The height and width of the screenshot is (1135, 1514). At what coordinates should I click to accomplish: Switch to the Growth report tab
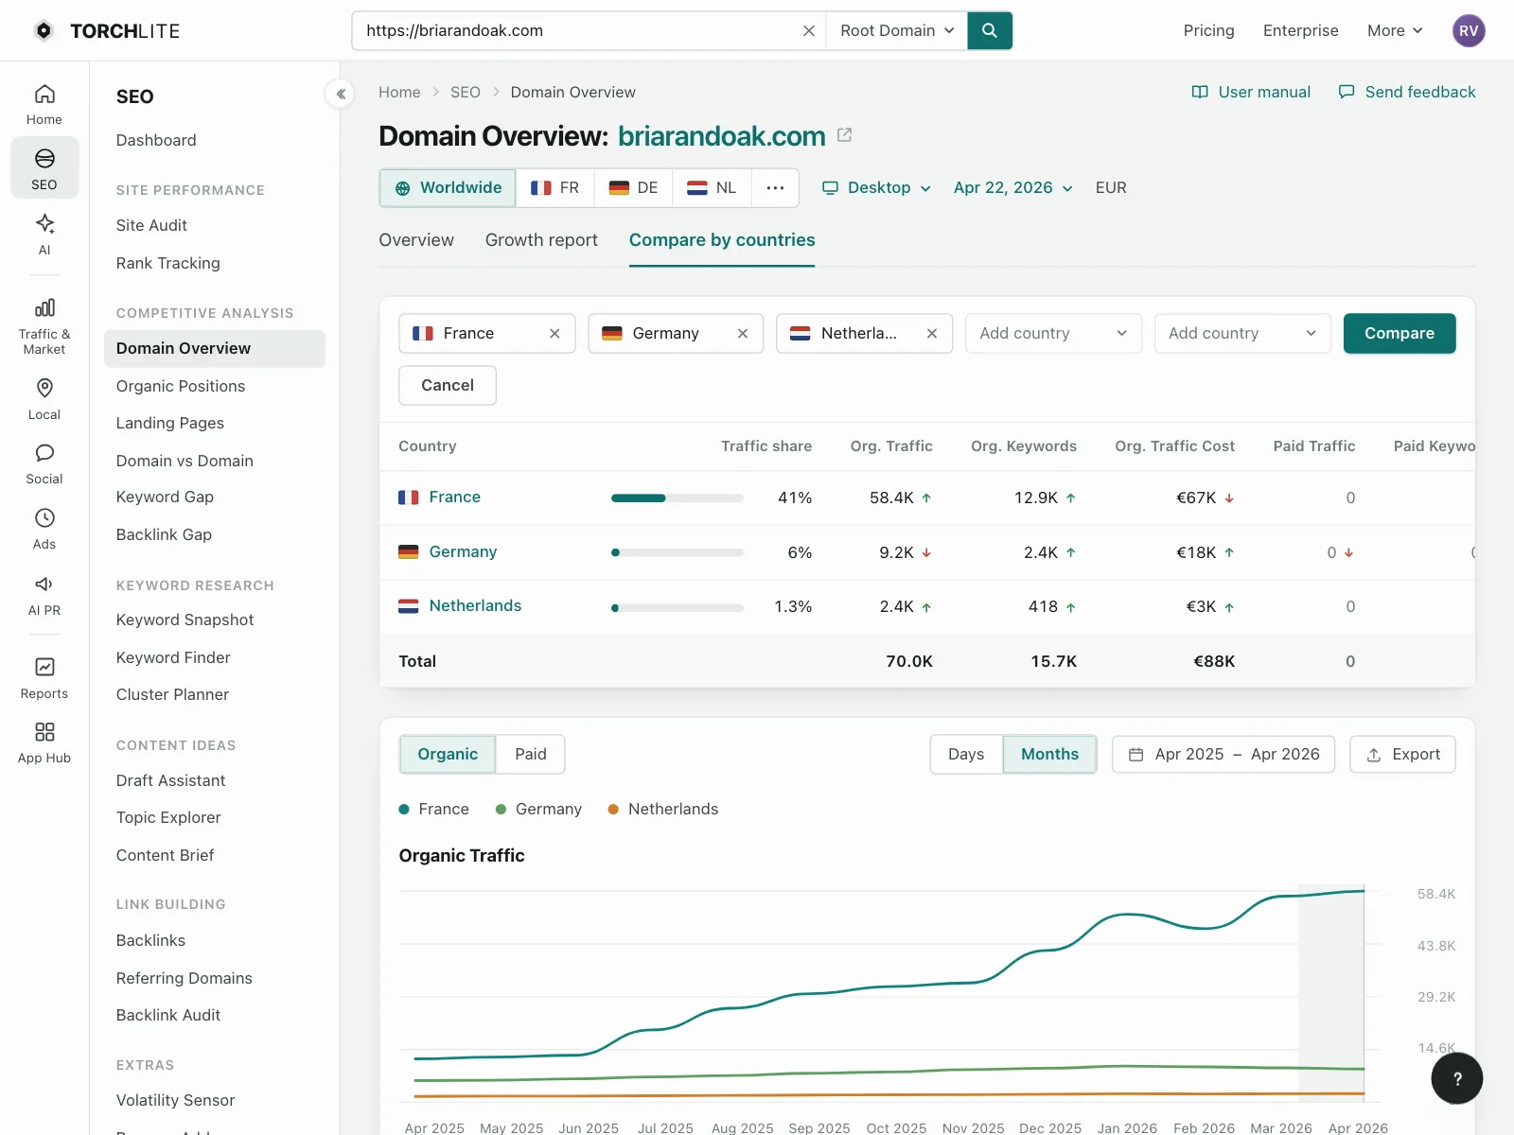pos(541,240)
